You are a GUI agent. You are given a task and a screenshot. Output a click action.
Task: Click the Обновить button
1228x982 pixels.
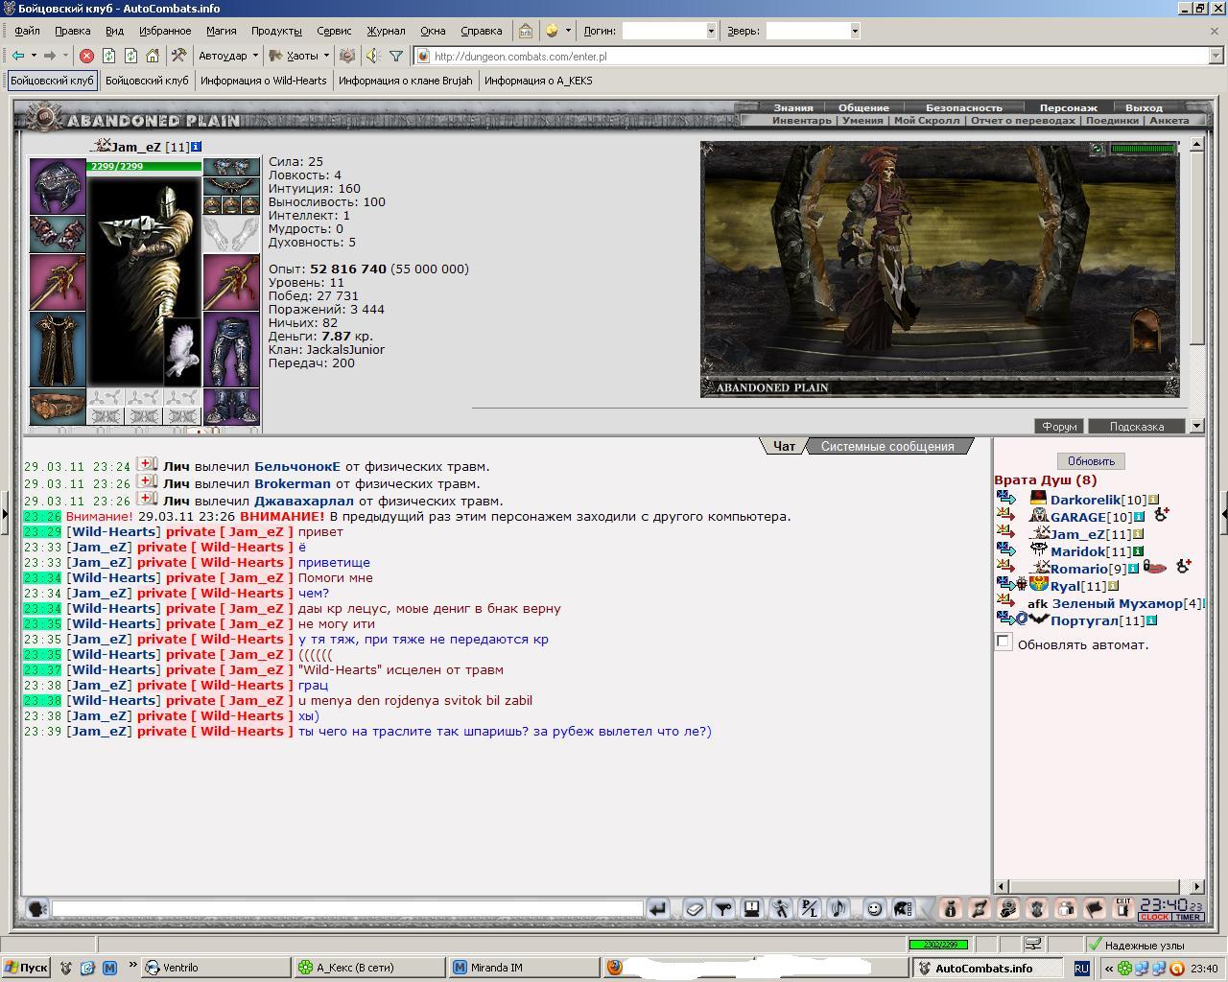[1091, 461]
